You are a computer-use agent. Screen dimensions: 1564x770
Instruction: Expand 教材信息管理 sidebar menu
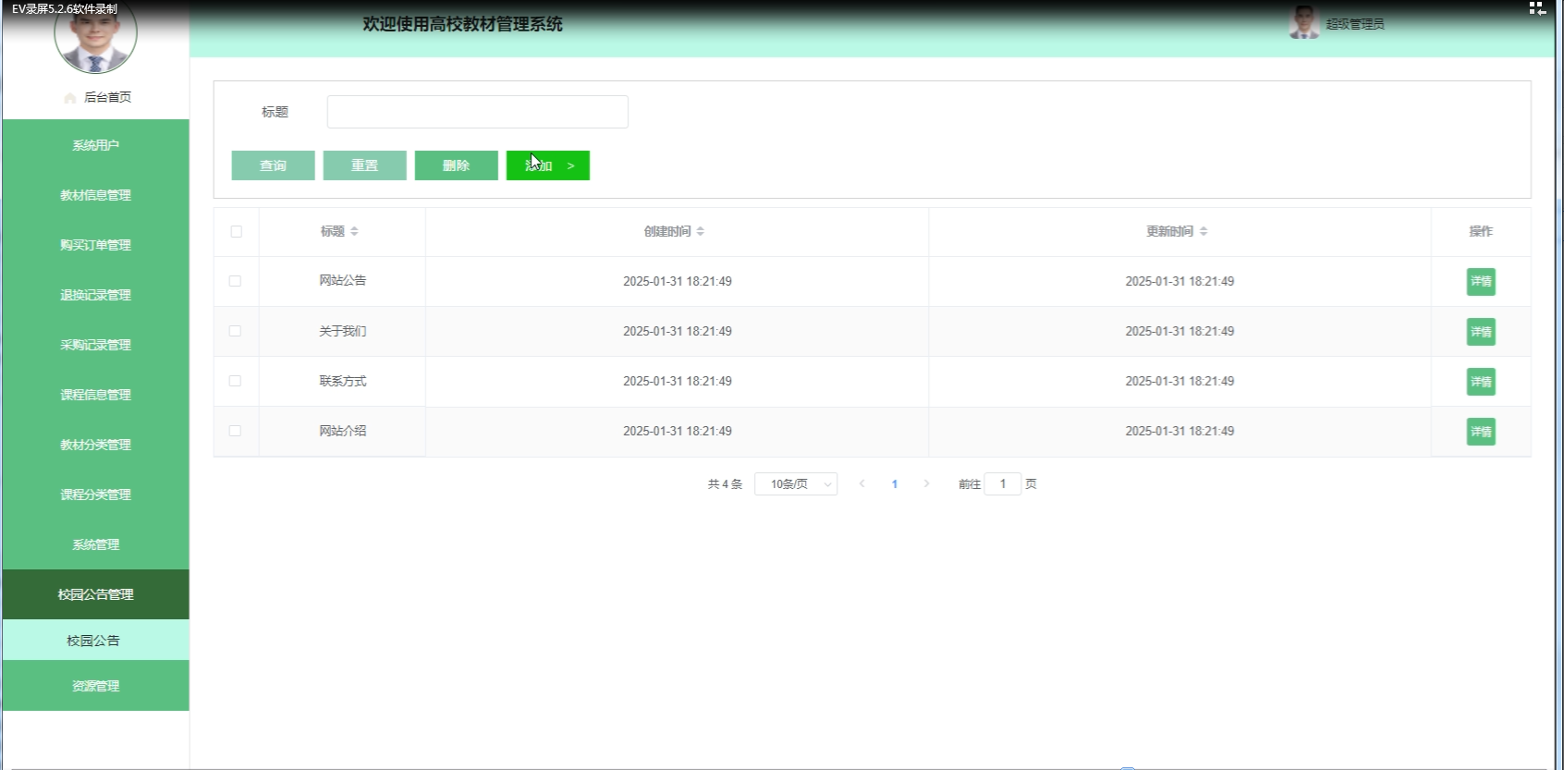pos(96,195)
